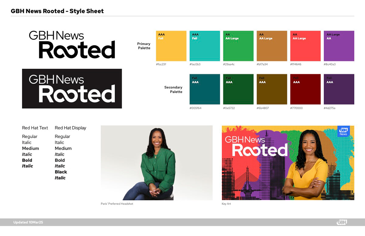365x236 pixels.
Task: Select the dark teal #005f64 swatch
Action: point(205,89)
